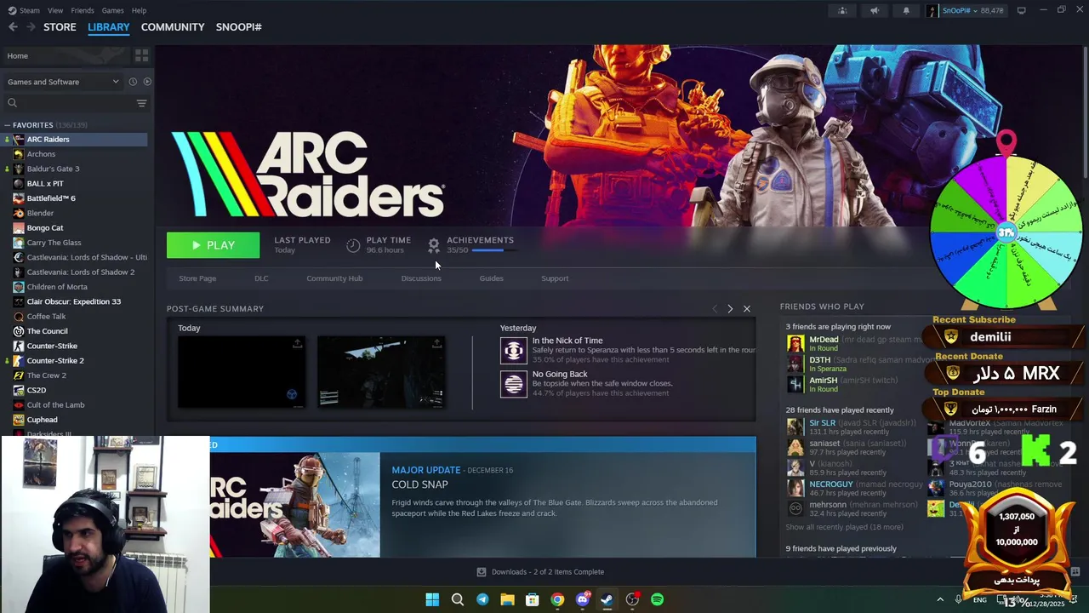Open the COMMUNITY tab

tap(173, 27)
